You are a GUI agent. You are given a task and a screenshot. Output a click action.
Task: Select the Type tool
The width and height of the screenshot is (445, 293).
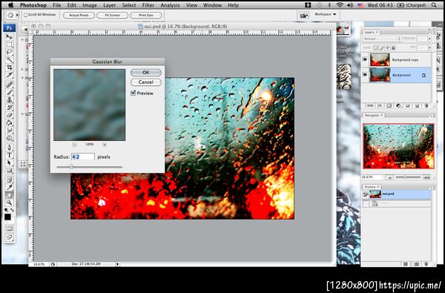point(9,155)
